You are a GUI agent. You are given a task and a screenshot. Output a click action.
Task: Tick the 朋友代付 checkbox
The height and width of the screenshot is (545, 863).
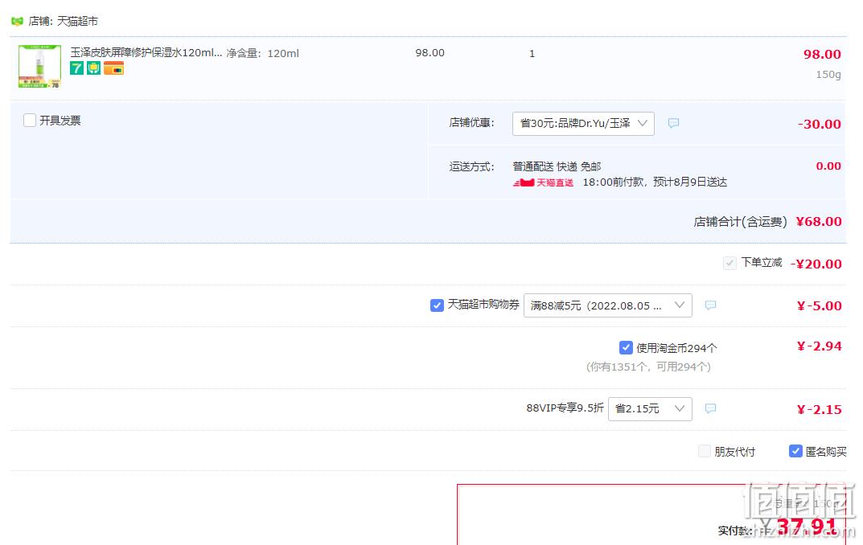pos(704,452)
